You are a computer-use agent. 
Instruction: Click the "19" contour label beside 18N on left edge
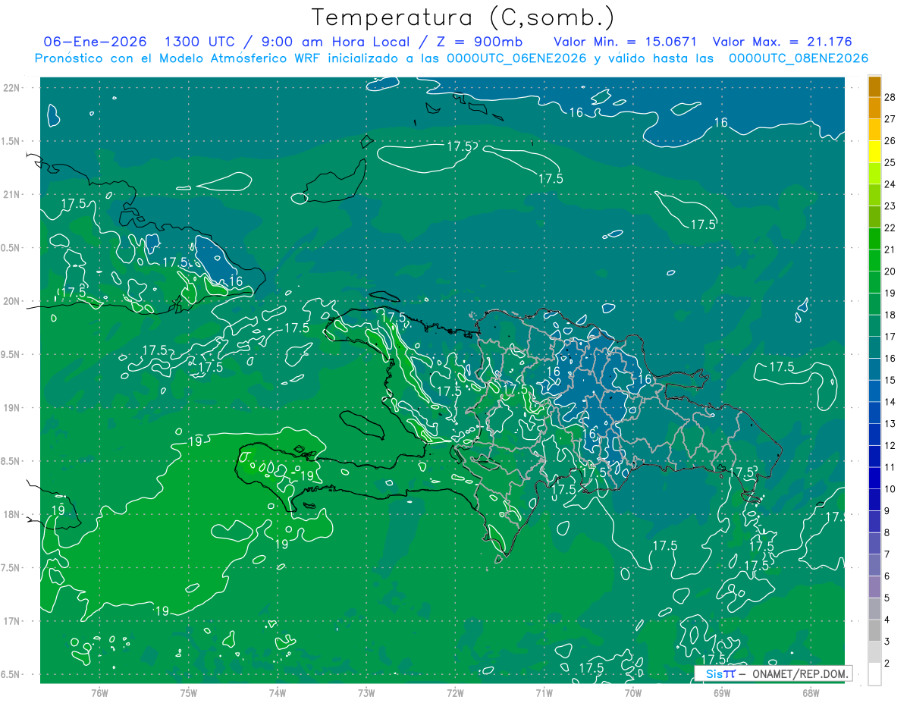click(x=58, y=510)
